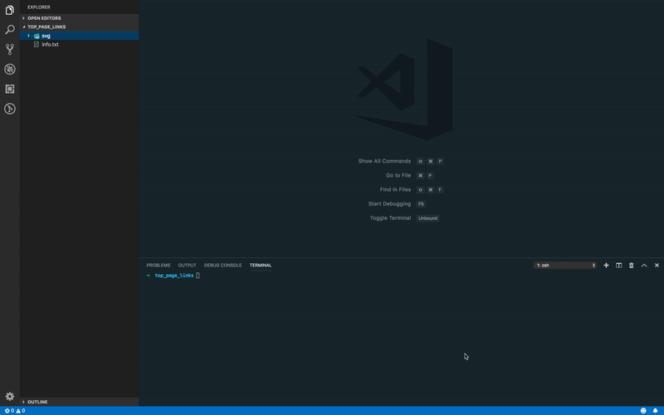Click Toggle Terminal hint
The height and width of the screenshot is (415, 664).
coord(390,218)
